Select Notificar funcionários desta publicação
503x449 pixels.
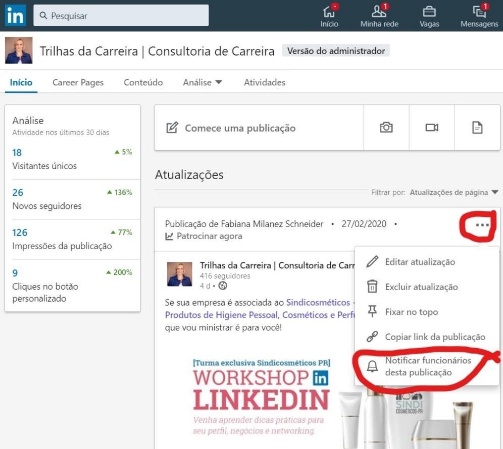(x=427, y=366)
